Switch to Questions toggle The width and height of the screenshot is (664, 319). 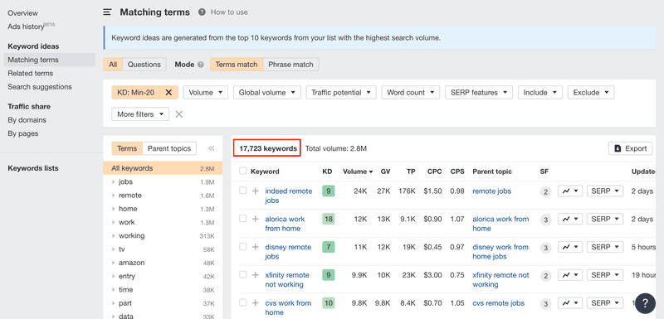[x=144, y=65]
